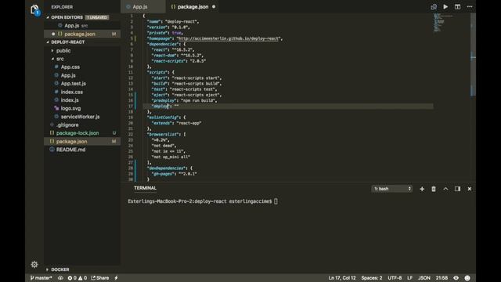Viewport: 501px width, 282px height.
Task: Select the terminal shell dropdown 1: bash
Action: click(x=392, y=189)
